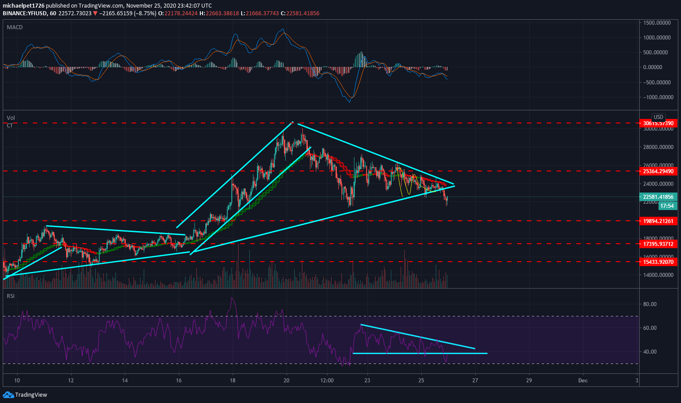Click the 25364.29490 red price label
The width and height of the screenshot is (681, 403).
pyautogui.click(x=658, y=171)
